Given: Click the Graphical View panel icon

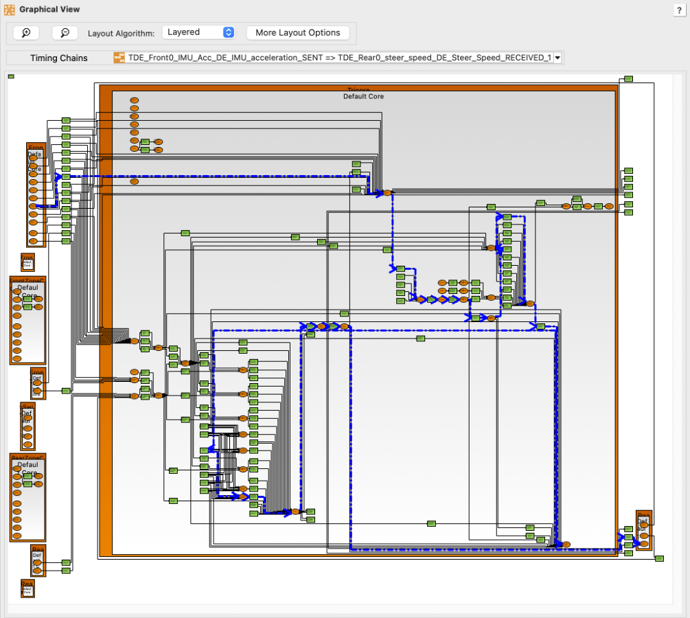Looking at the screenshot, I should (9, 9).
